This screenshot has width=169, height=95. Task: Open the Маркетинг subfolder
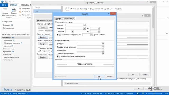(9, 40)
